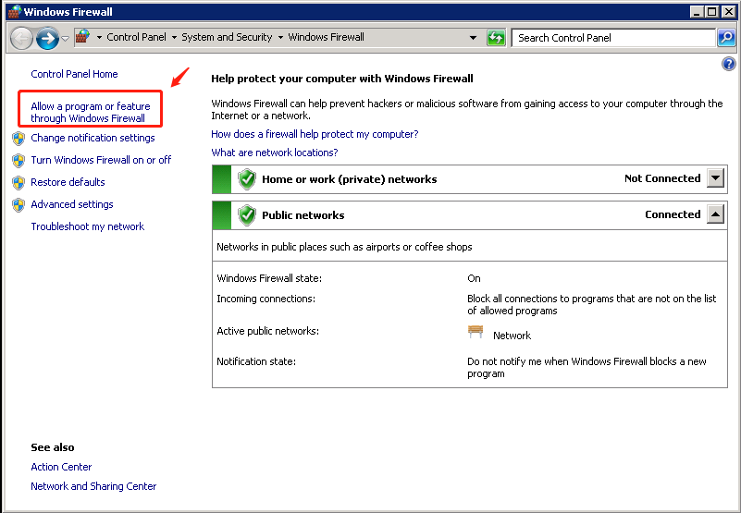Click the Back navigation arrow button
741x513 pixels.
pos(21,38)
